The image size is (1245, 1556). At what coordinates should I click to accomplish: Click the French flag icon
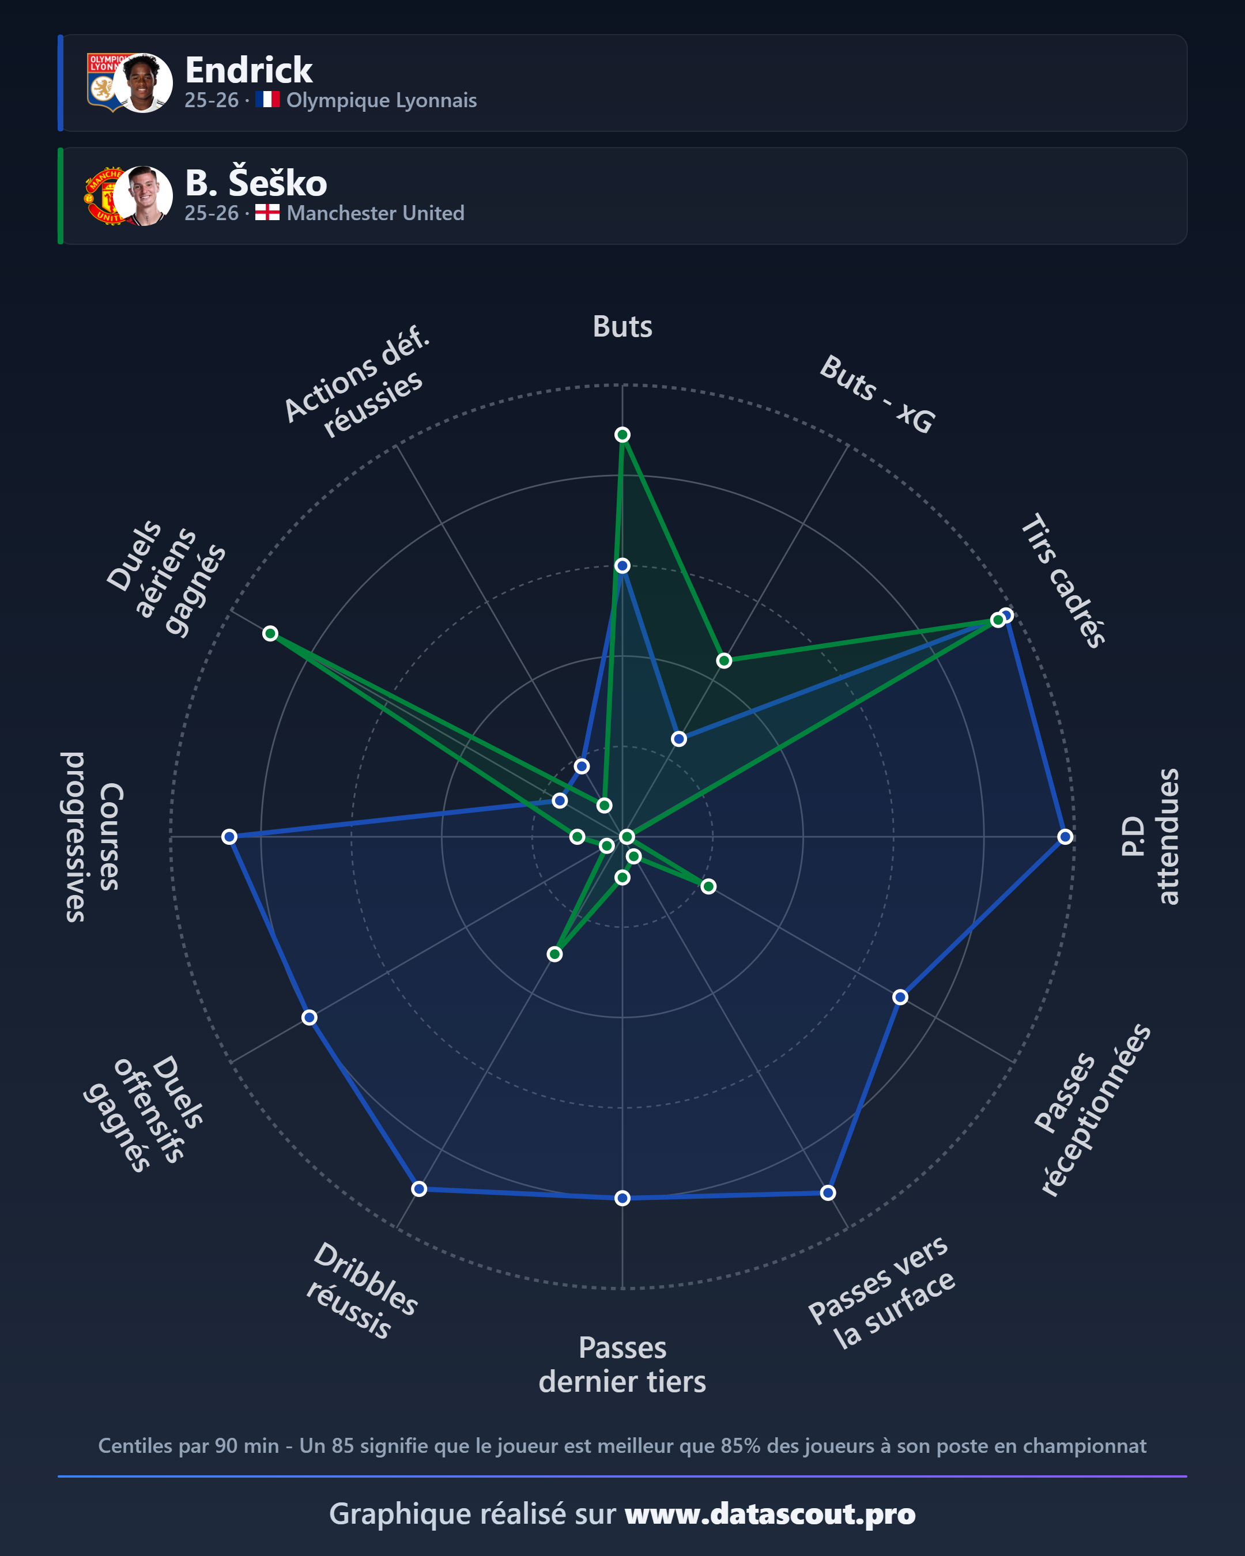[267, 100]
